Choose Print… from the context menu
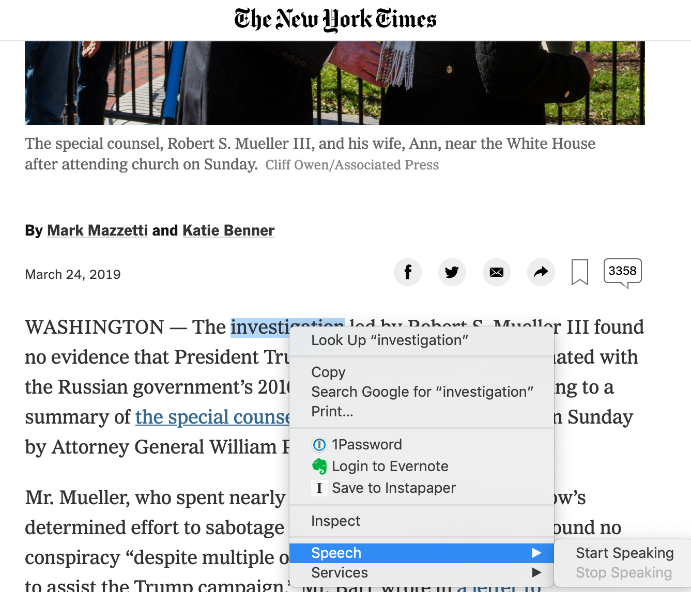 pos(332,412)
